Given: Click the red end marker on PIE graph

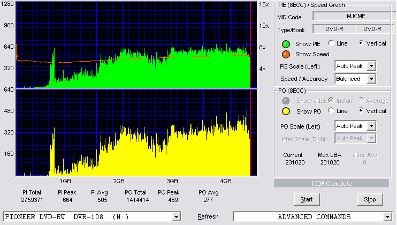Looking at the screenshot, I should click(250, 45).
